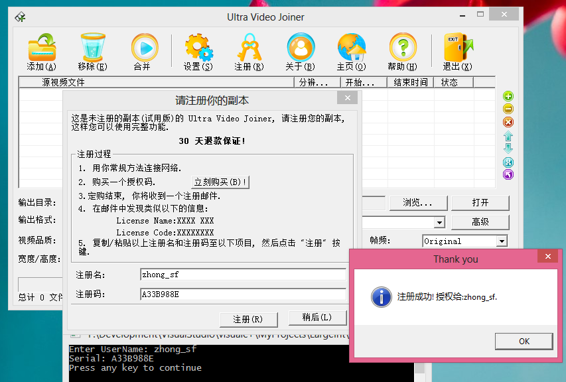Open 关于(B) about icon
The height and width of the screenshot is (382, 566).
coord(301,47)
